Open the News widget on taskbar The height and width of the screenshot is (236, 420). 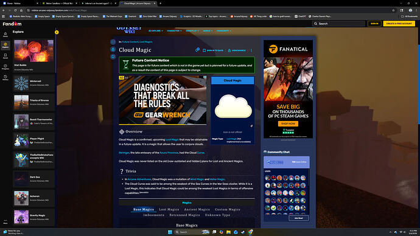(x=13, y=232)
